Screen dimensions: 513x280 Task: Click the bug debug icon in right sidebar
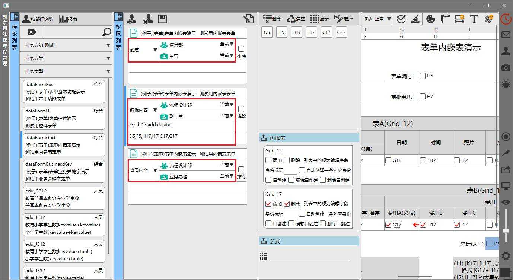(x=506, y=83)
